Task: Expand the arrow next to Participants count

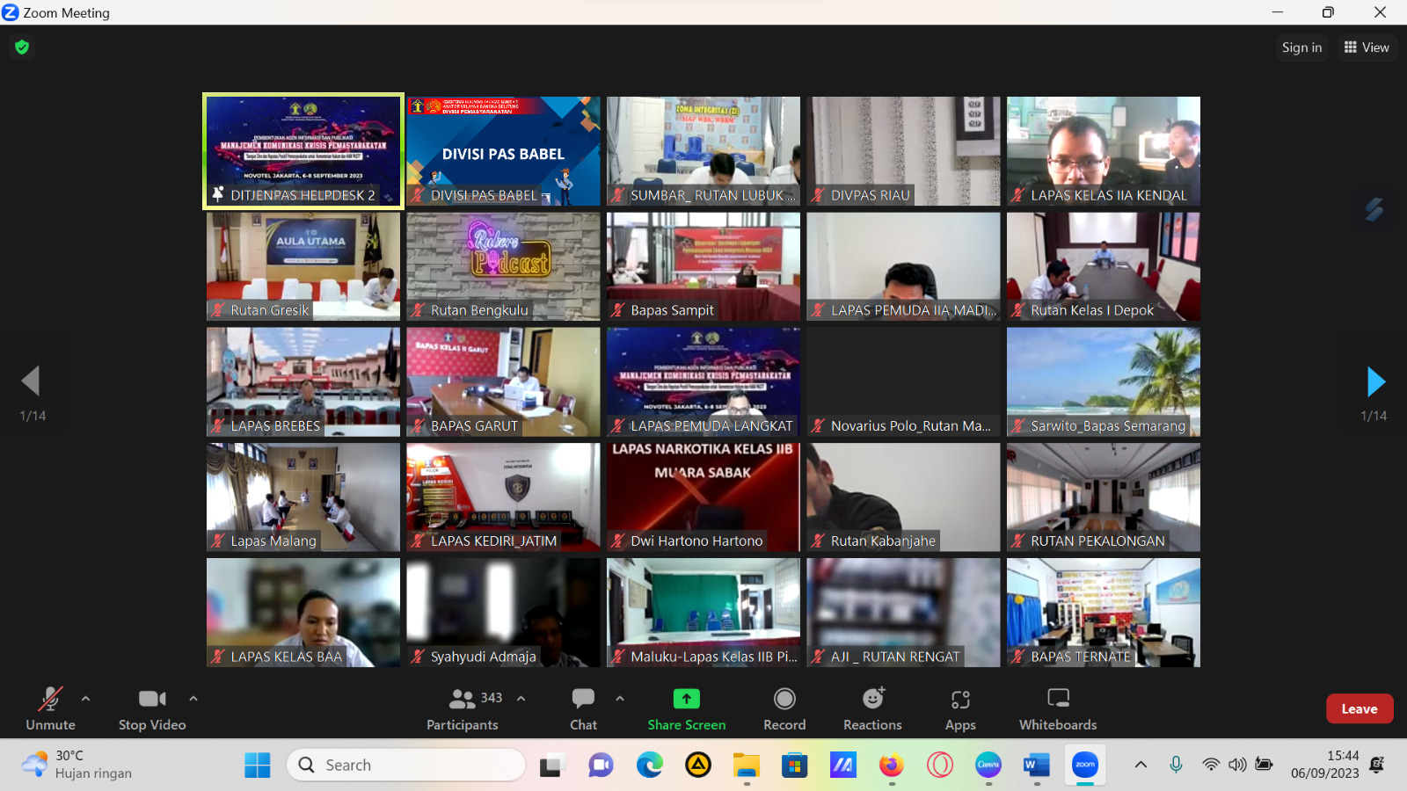Action: pos(521,699)
